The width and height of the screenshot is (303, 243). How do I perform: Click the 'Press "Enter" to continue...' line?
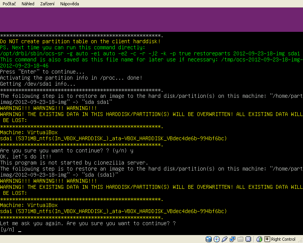[42, 72]
